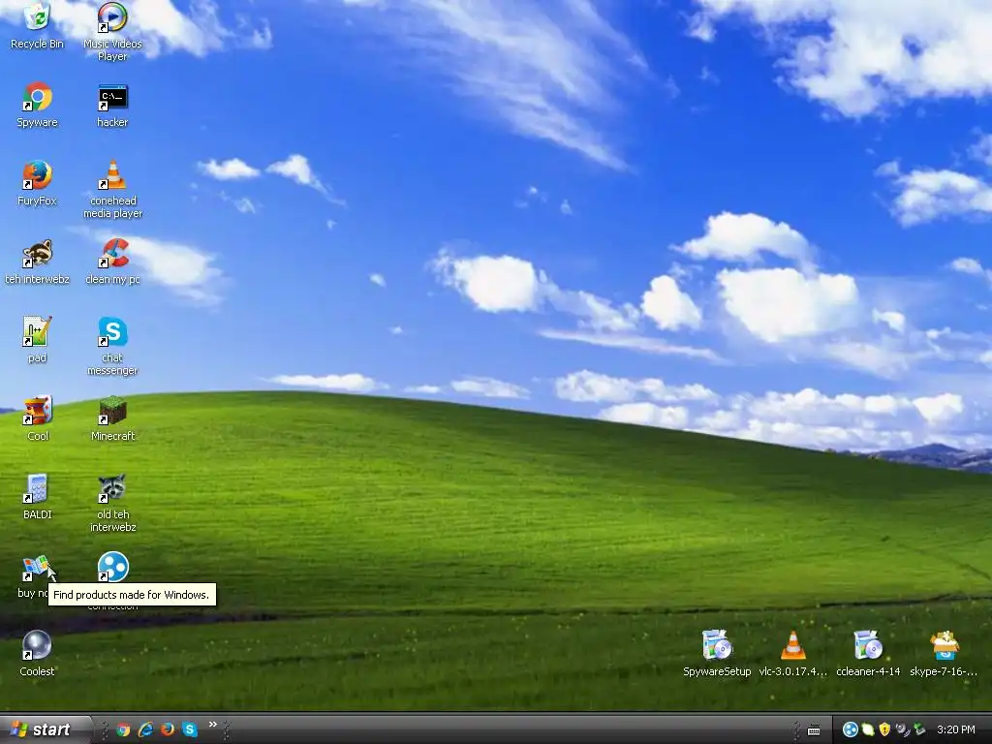992x744 pixels.
Task: Select the blue dotted globe connection shortcut
Action: tap(112, 568)
